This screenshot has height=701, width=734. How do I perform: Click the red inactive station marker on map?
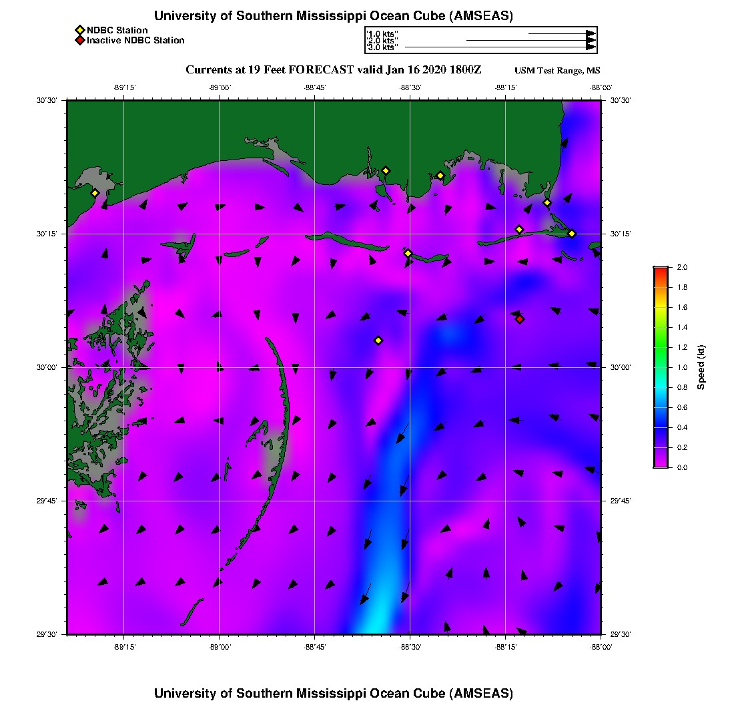[x=520, y=319]
